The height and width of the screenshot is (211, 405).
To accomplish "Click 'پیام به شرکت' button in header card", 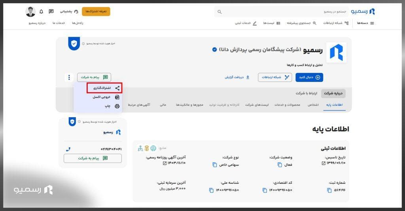I will [x=94, y=77].
